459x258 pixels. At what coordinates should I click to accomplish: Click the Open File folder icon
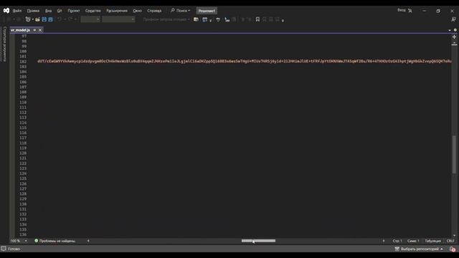(37, 19)
